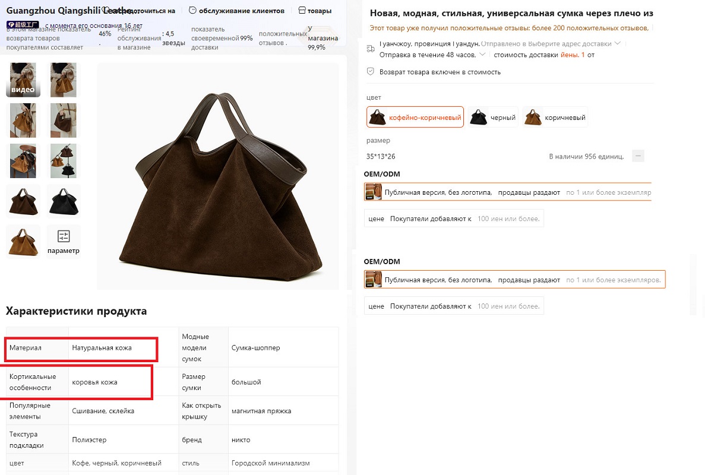Viewport: 705px width, 475px height.
Task: Open the parameter settings icon
Action: 64,236
